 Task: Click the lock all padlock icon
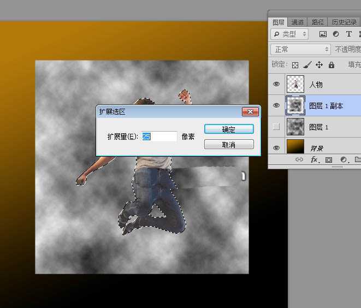(331, 64)
